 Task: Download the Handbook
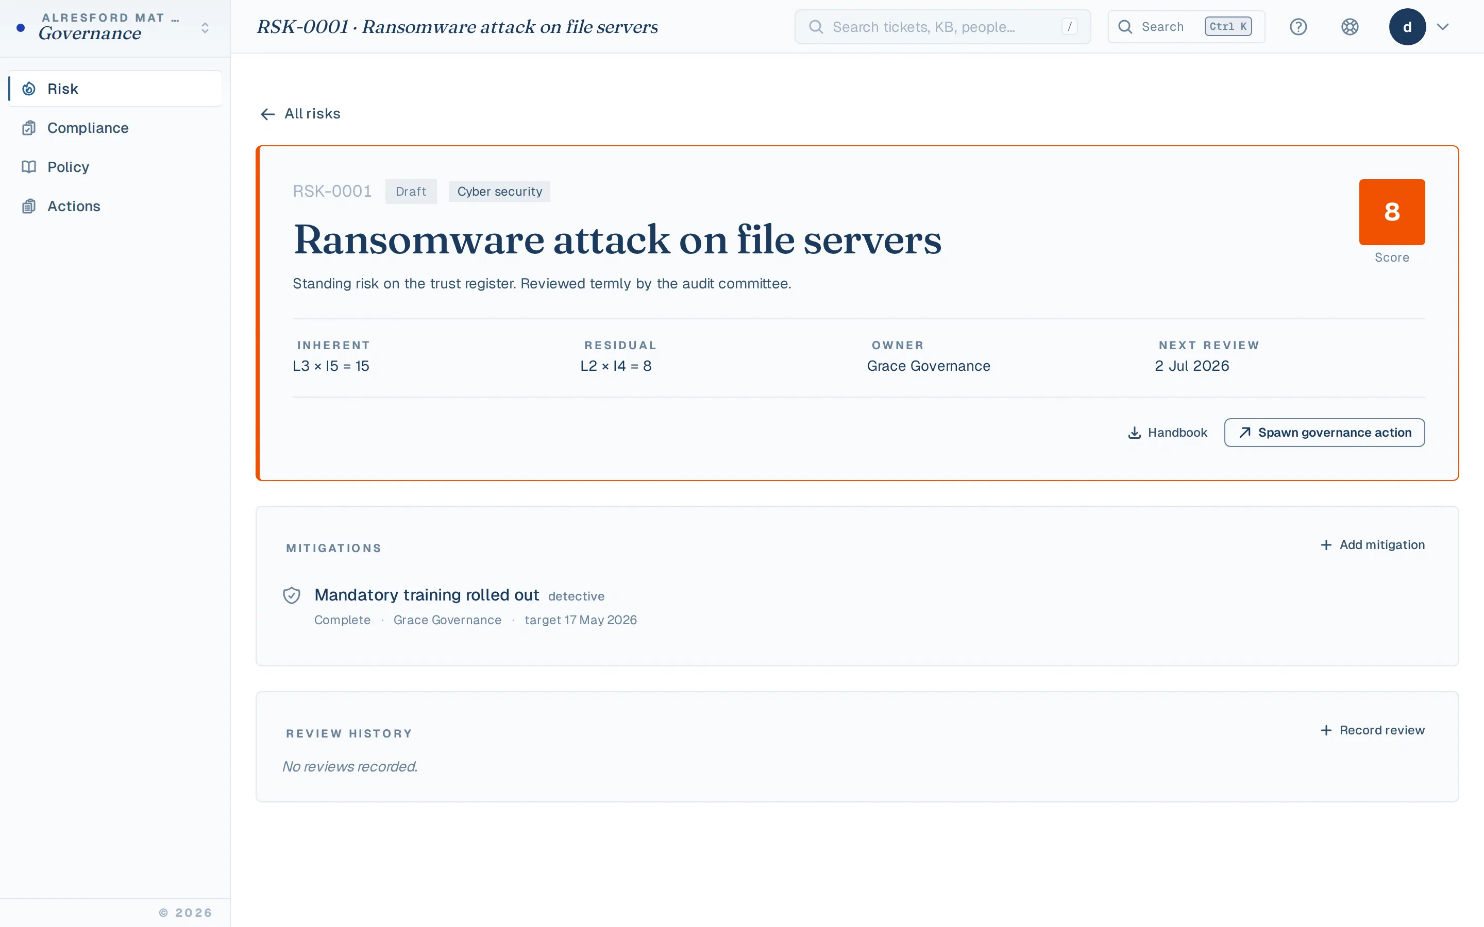pos(1168,433)
